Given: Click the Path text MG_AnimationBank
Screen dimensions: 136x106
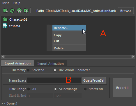Looking at the screenshot, I should pyautogui.click(x=101, y=11).
